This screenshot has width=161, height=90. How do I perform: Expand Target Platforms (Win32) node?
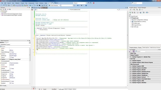click(131, 21)
